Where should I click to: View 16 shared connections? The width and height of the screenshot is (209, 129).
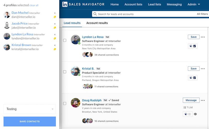click(x=106, y=121)
